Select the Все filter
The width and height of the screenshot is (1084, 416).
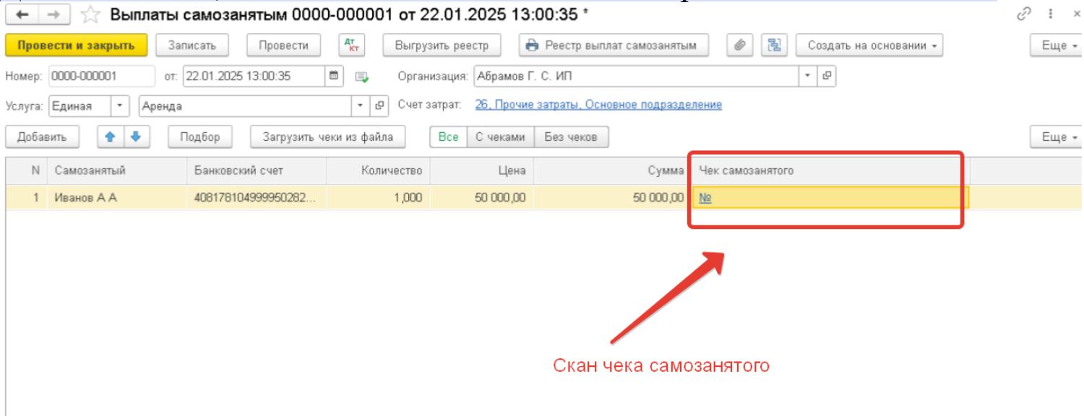tap(448, 136)
